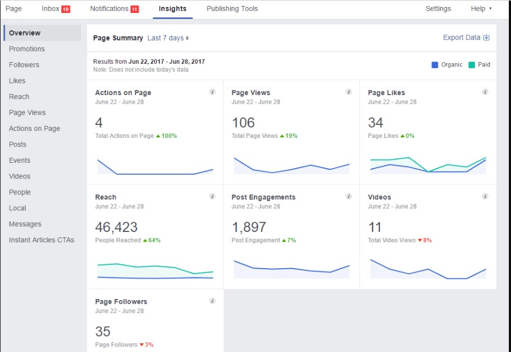
Task: Click the 106 Total Page Views value
Action: (243, 123)
